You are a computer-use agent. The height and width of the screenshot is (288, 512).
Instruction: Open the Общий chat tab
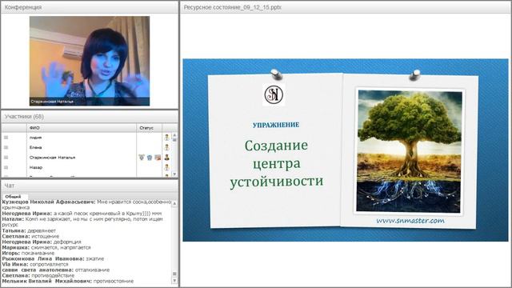tap(14, 197)
